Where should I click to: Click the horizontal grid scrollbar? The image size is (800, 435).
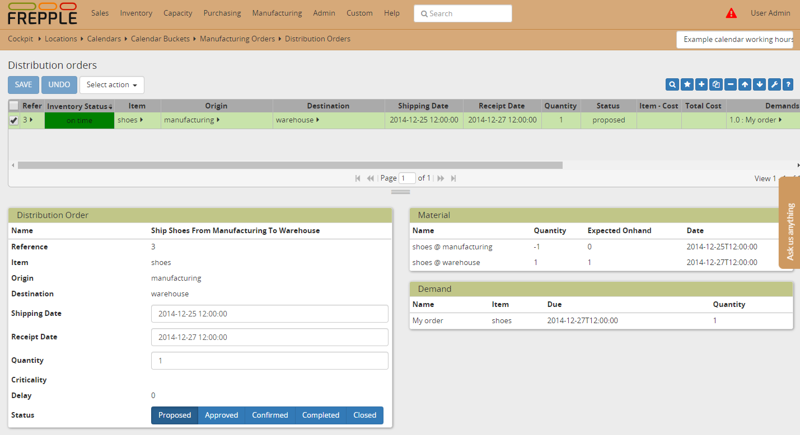point(289,166)
